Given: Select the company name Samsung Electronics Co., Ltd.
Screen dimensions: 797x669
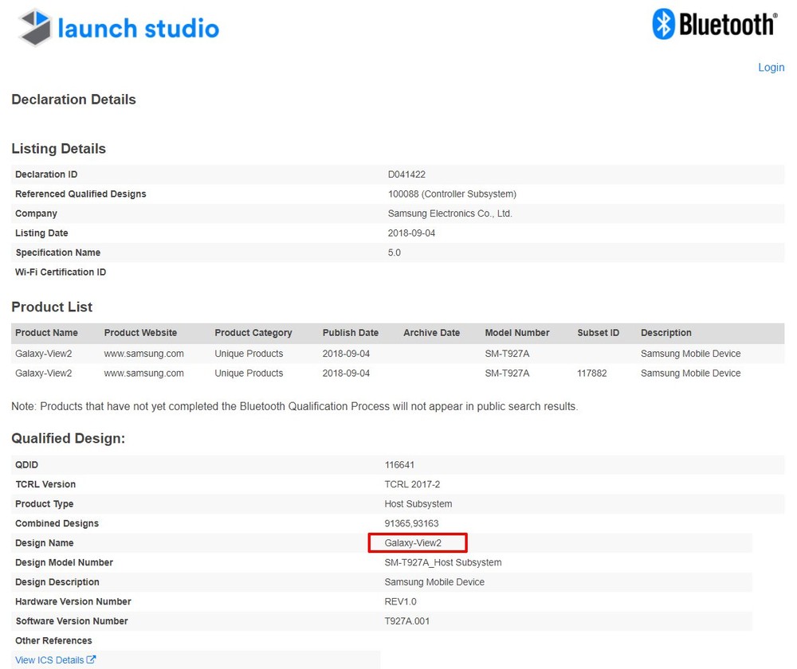Looking at the screenshot, I should click(x=450, y=213).
